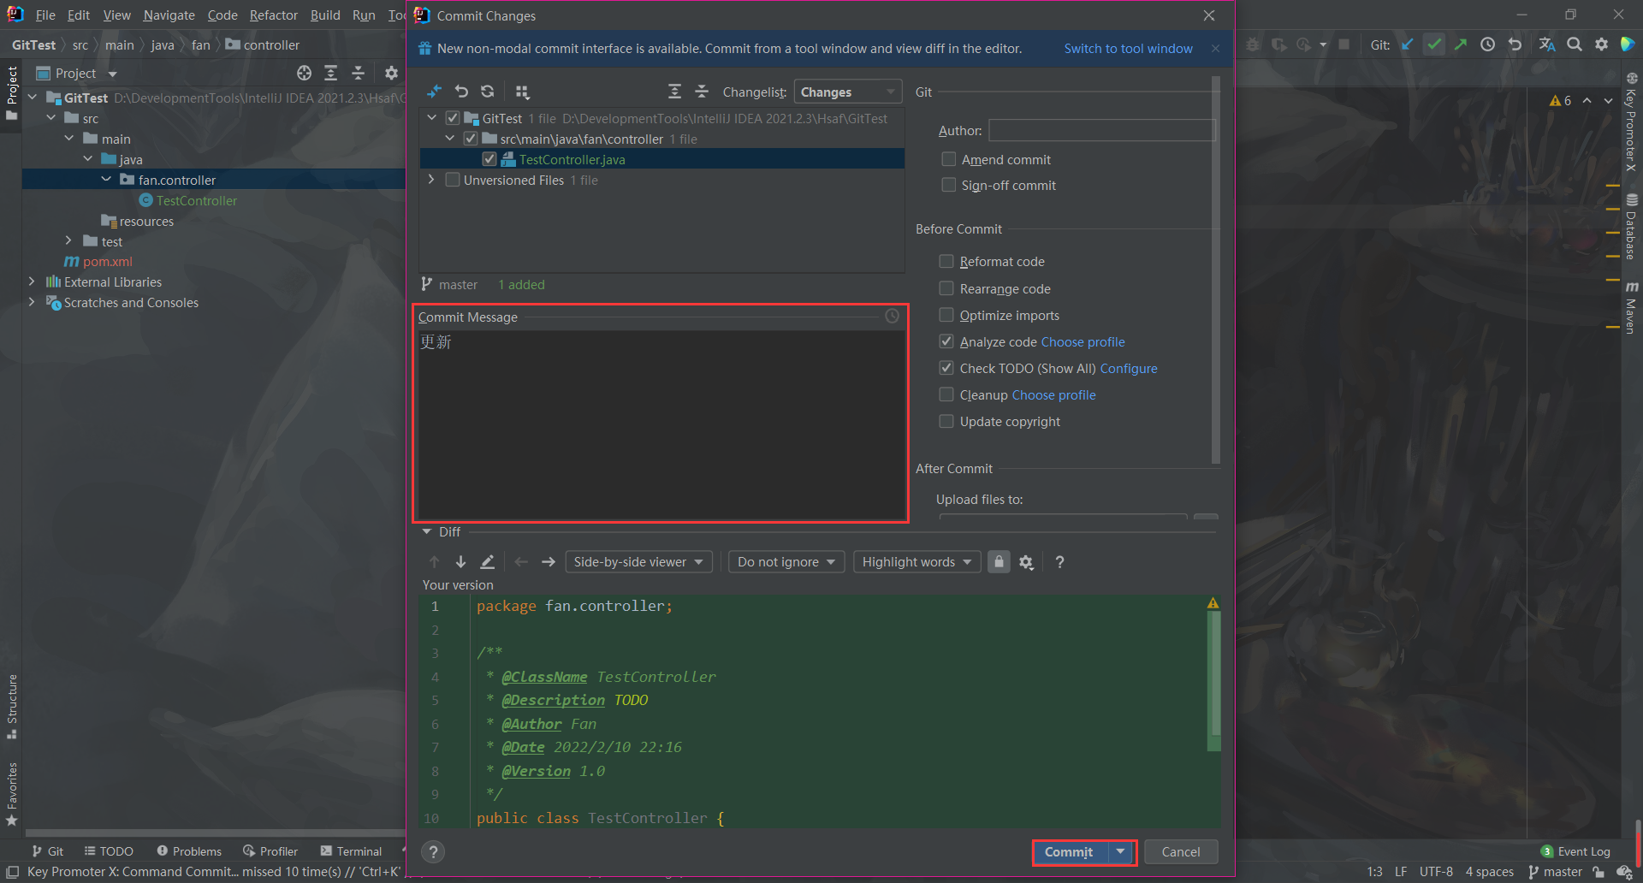Open Group By icon in commit toolbar
This screenshot has height=883, width=1643.
pos(522,92)
